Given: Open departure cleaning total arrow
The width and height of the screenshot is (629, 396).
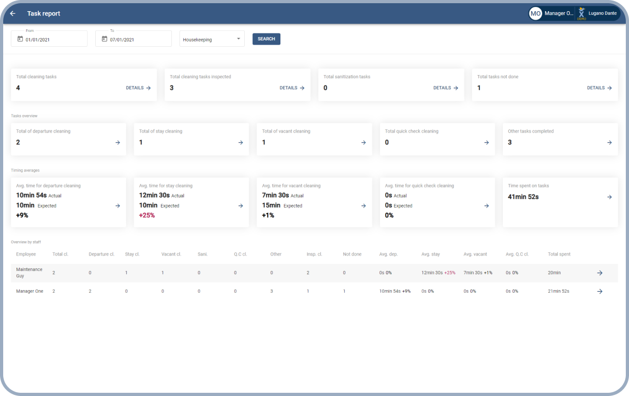Looking at the screenshot, I should click(118, 143).
